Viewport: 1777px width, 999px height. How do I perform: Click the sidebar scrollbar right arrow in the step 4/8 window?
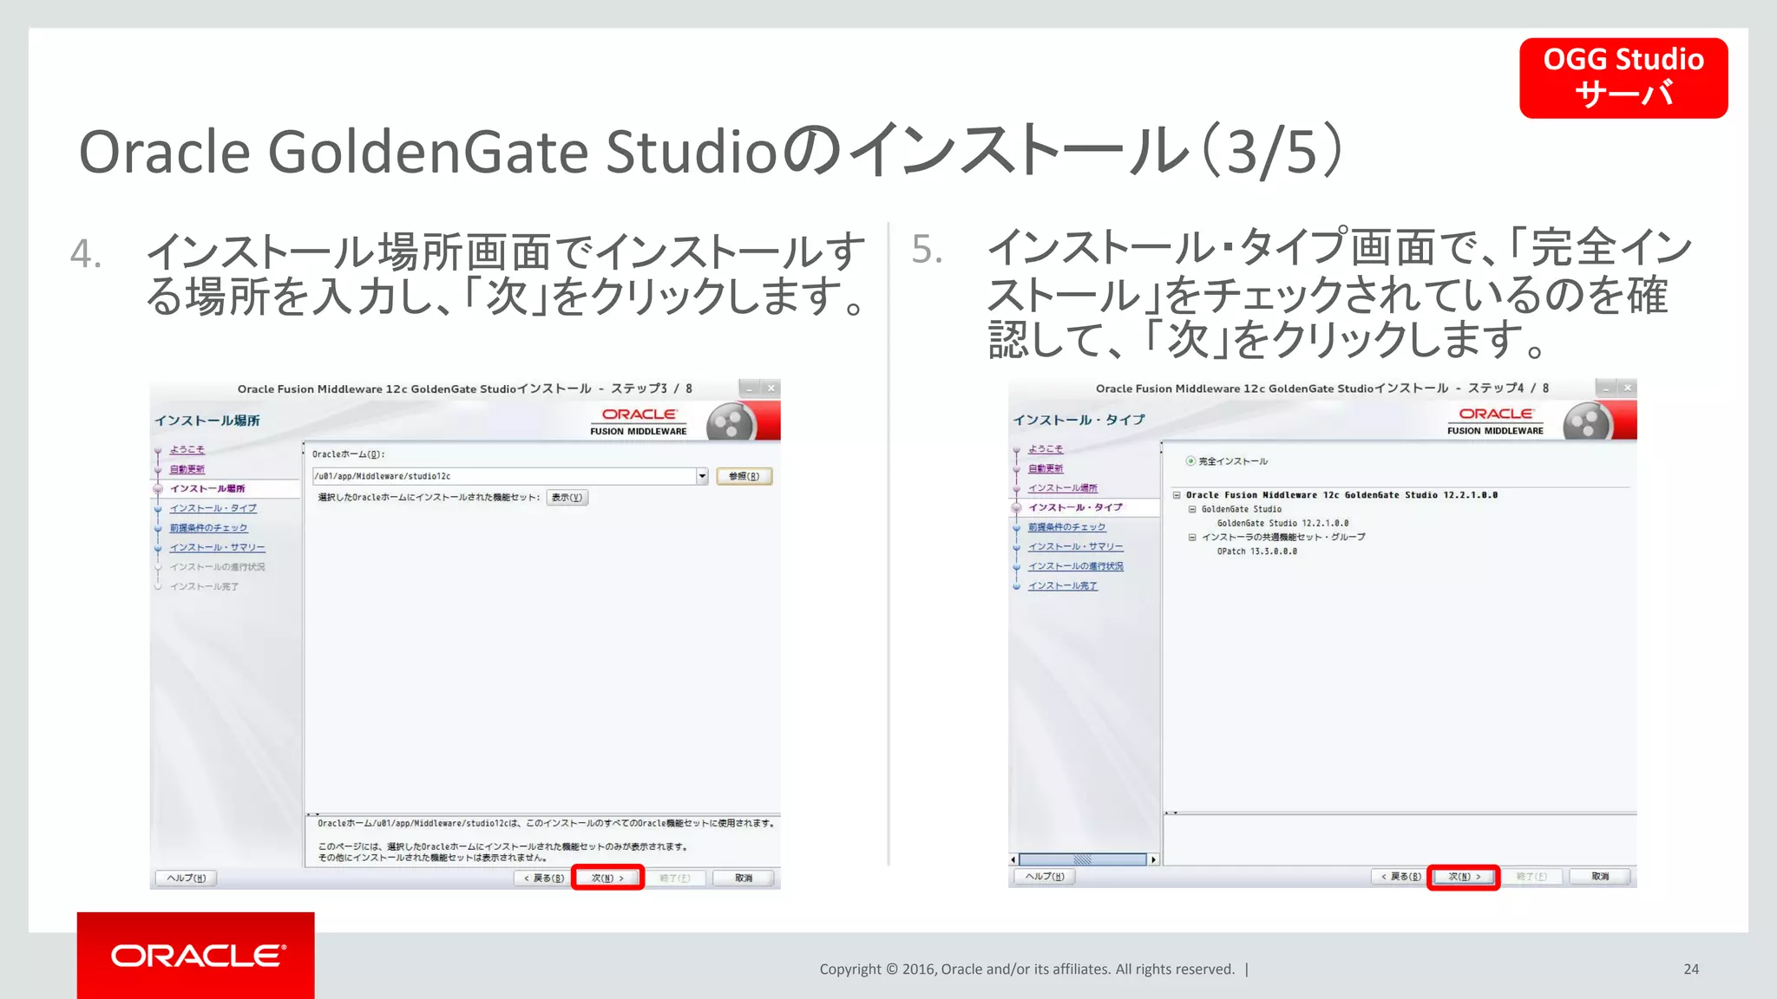pos(1153,859)
